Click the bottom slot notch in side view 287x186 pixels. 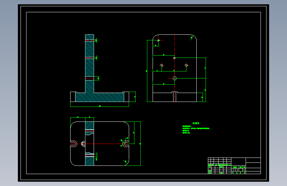click(174, 97)
